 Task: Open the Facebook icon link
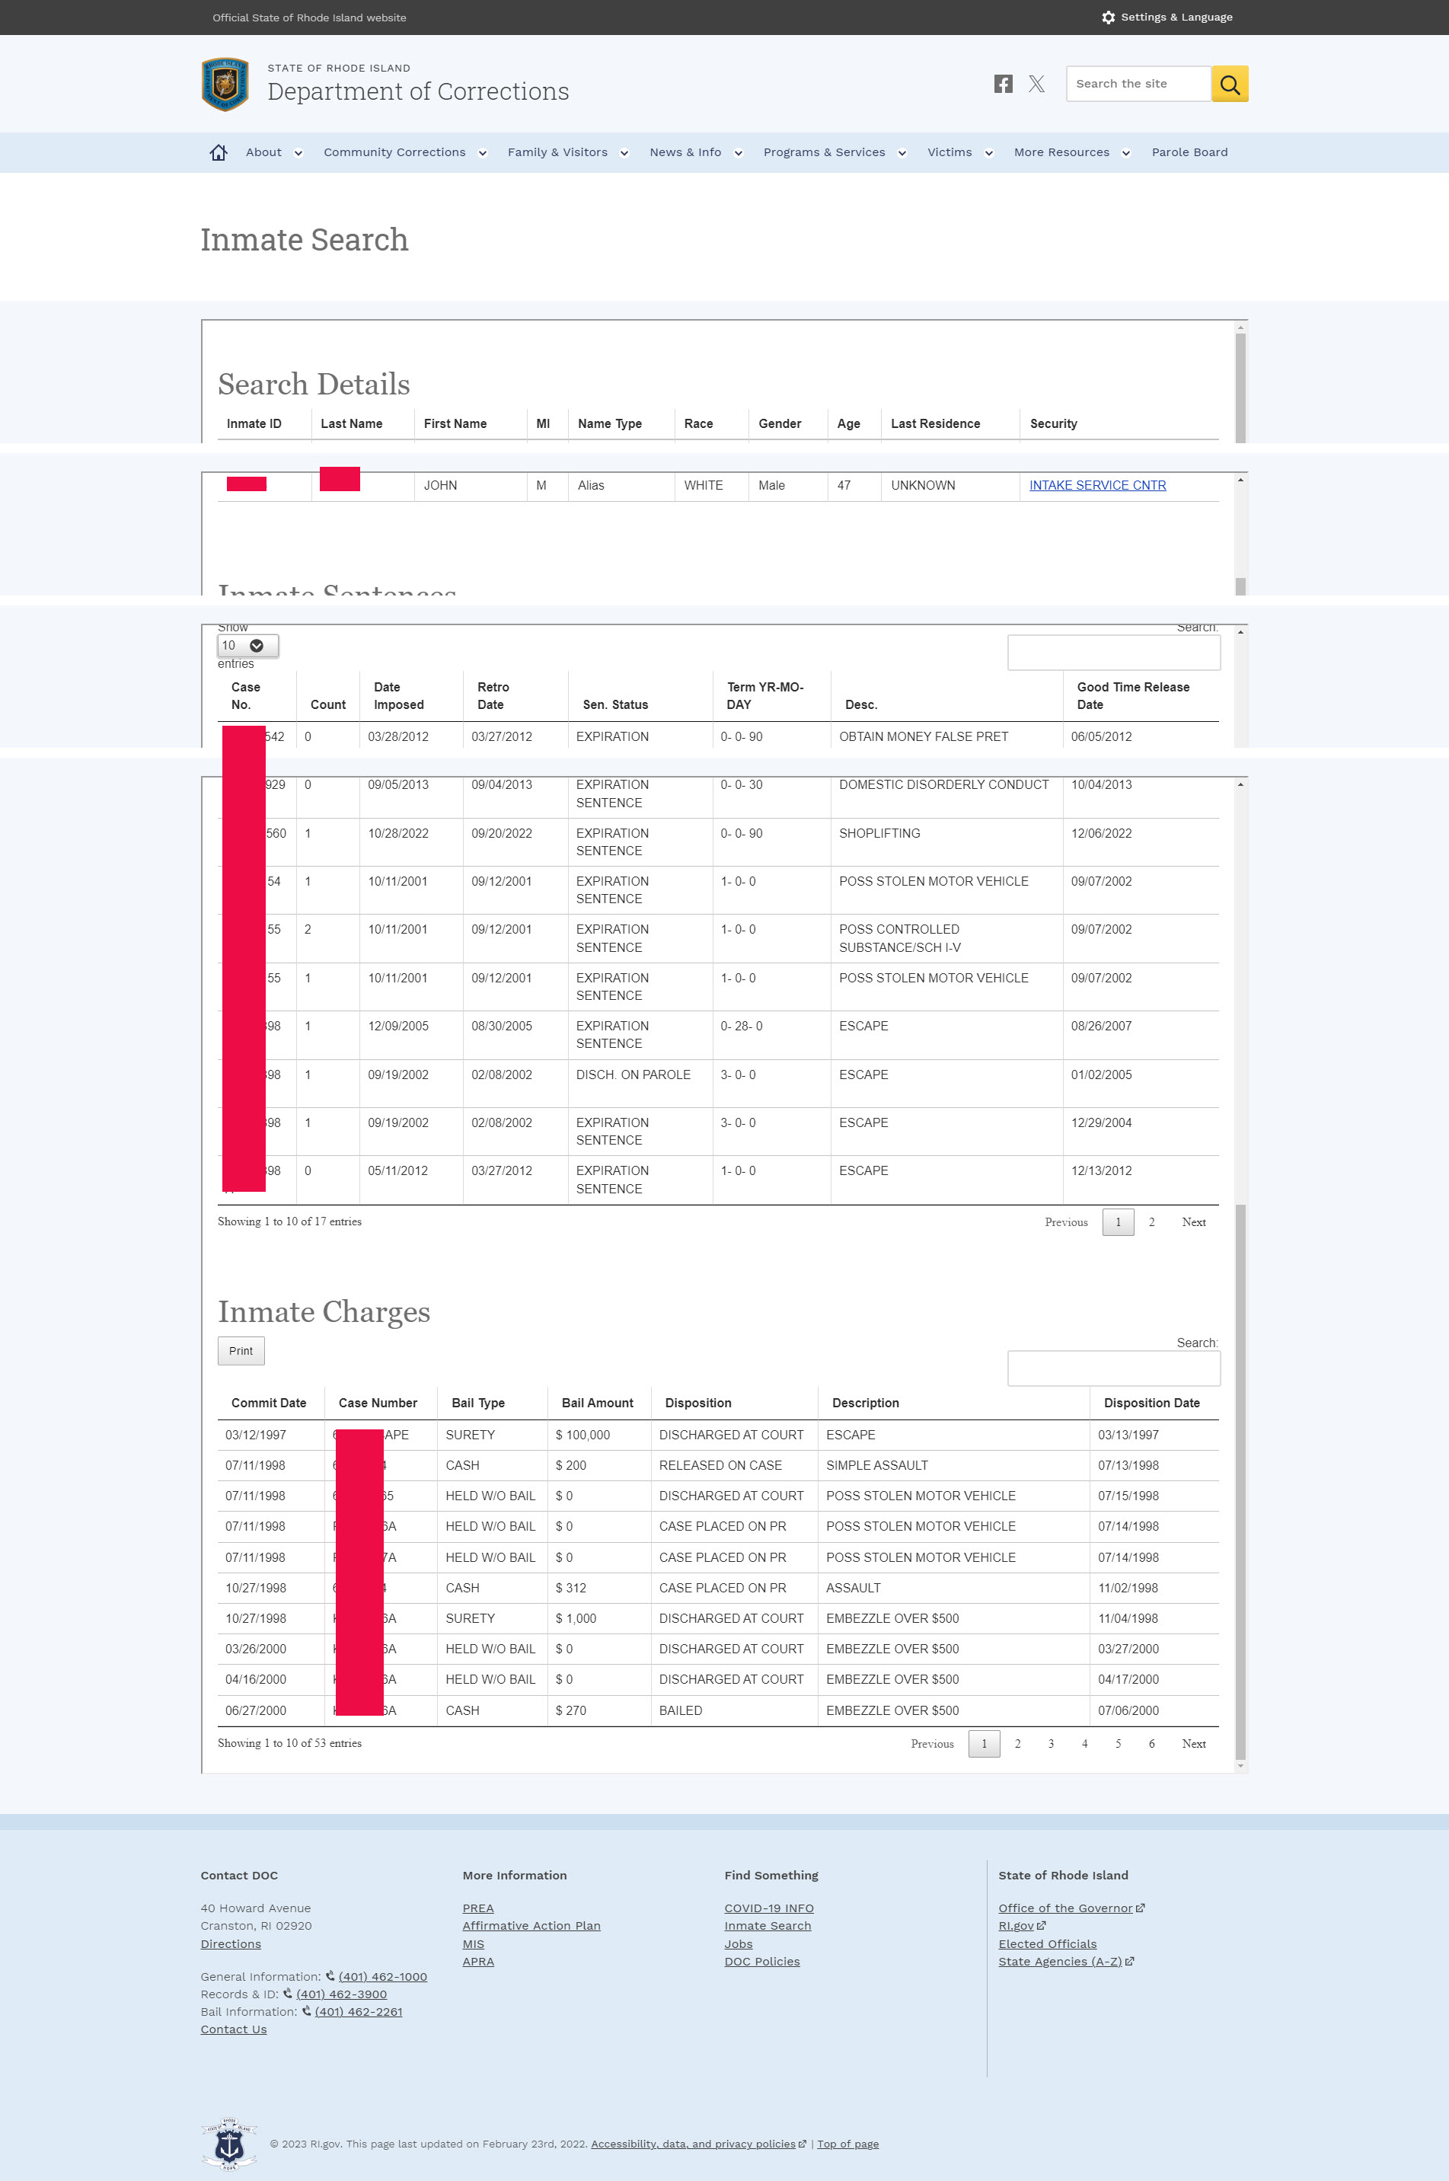pyautogui.click(x=1003, y=84)
